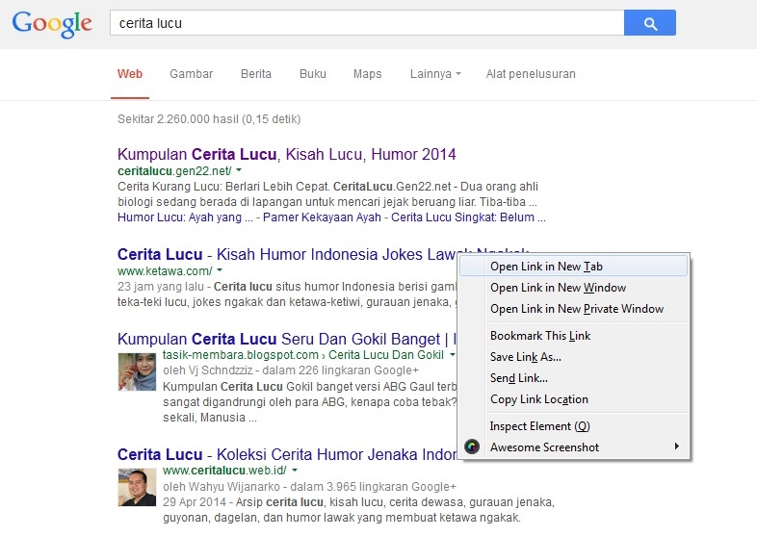Click the green URL ceritalucu.gen22.net/

pos(174,170)
